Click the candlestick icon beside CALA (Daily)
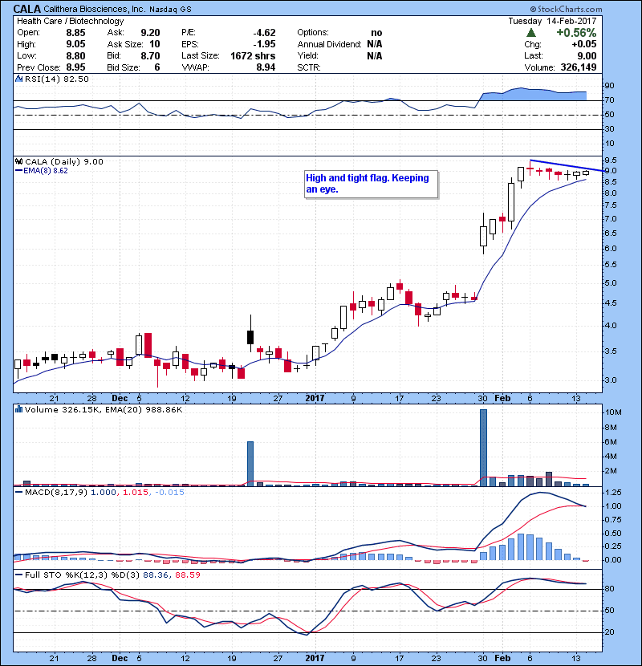642x666 pixels. (x=19, y=161)
